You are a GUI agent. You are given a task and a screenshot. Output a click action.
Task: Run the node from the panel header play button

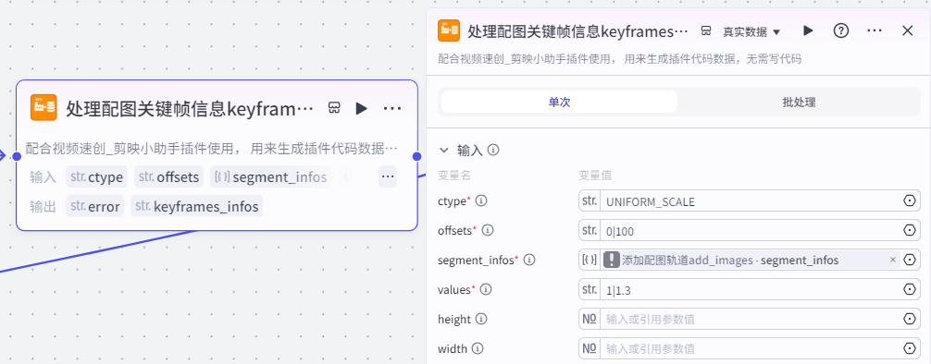(x=808, y=30)
